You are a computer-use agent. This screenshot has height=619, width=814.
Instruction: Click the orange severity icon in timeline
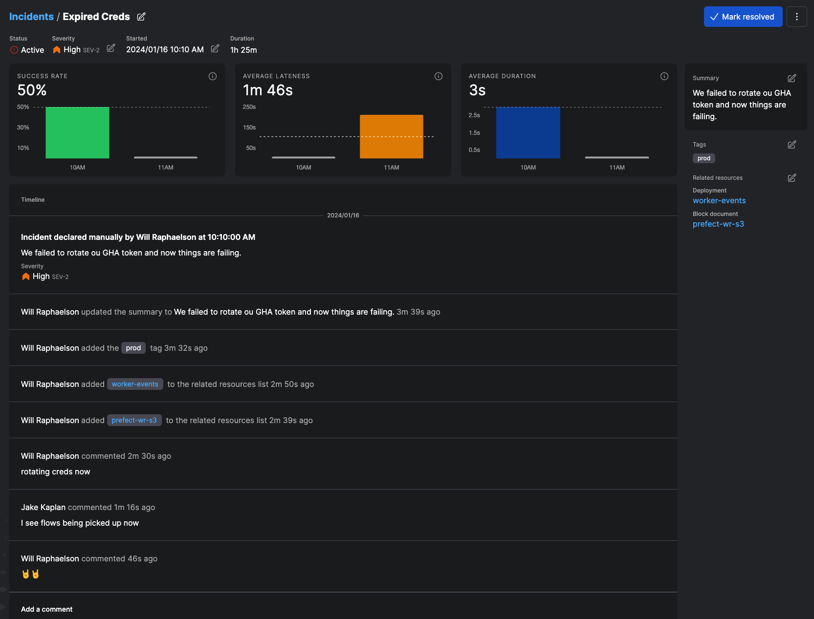[26, 277]
